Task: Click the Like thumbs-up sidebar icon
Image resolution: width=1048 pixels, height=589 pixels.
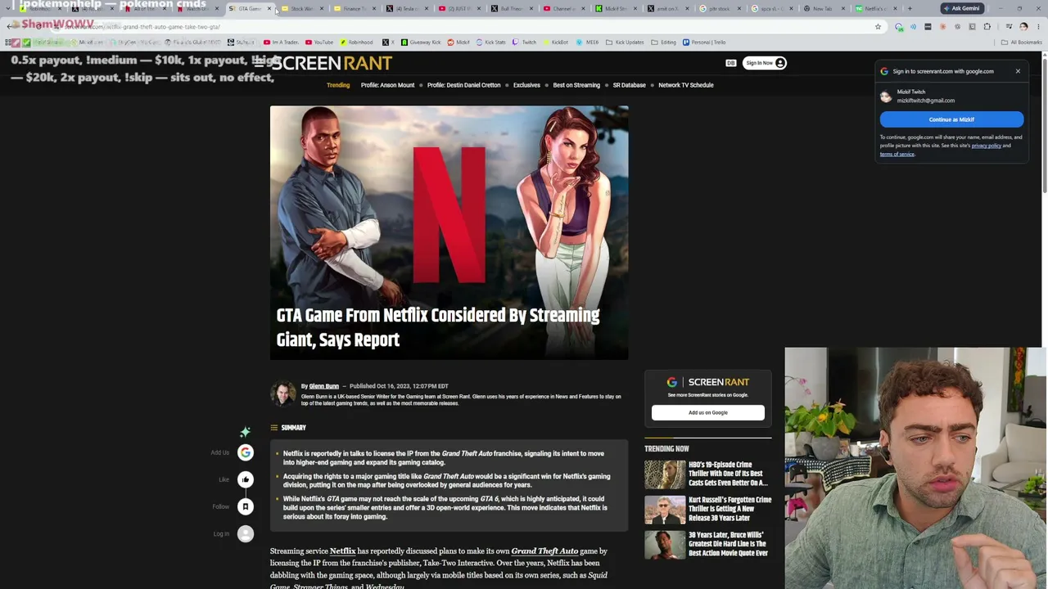Action: 245,479
